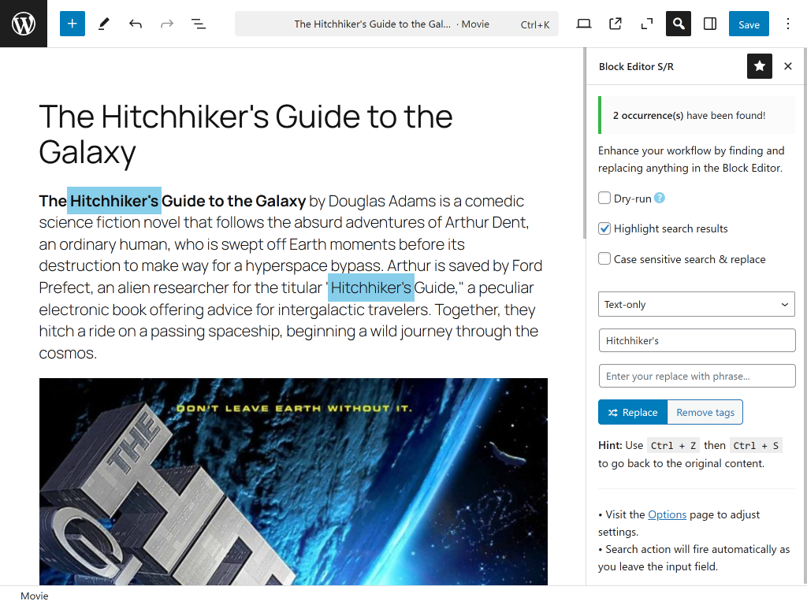Open the Text-only dropdown
807x605 pixels.
pos(697,304)
